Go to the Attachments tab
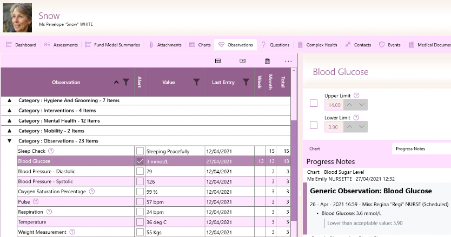The height and width of the screenshot is (237, 451). pos(165,45)
